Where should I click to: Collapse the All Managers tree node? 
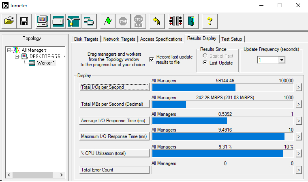coord(9,50)
